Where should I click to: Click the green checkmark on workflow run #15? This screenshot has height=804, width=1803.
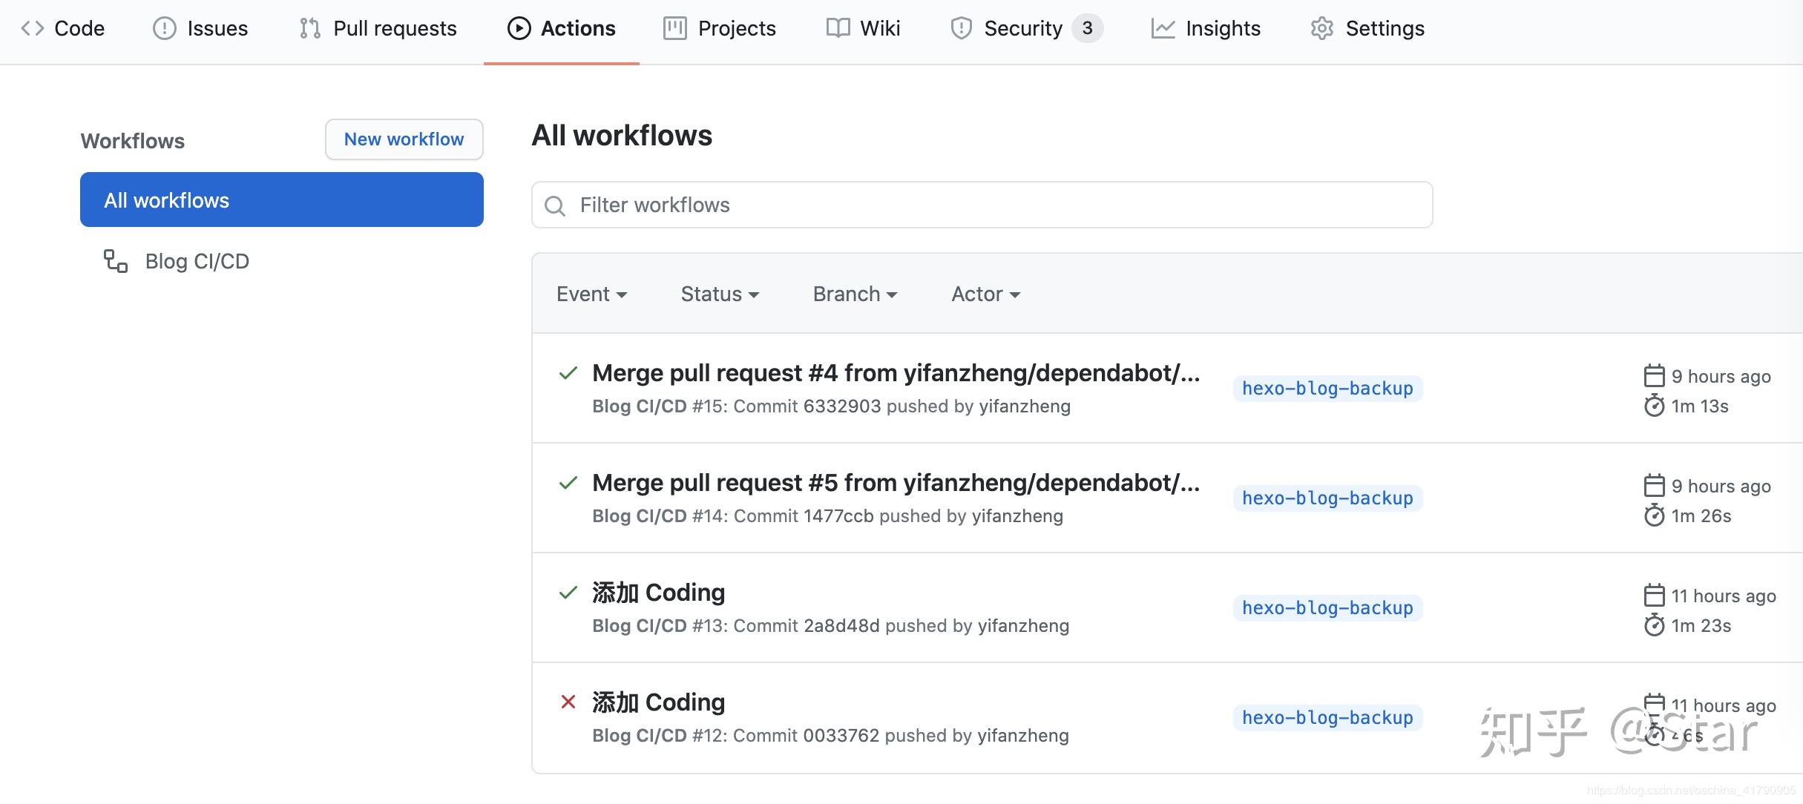pos(568,372)
